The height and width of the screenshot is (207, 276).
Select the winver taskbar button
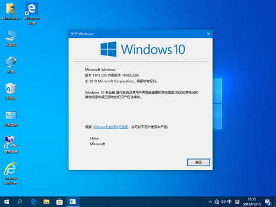click(x=73, y=202)
